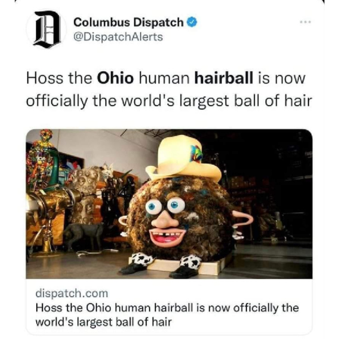Select the tweet text's second line
This screenshot has width=339, height=339.
[169, 101]
